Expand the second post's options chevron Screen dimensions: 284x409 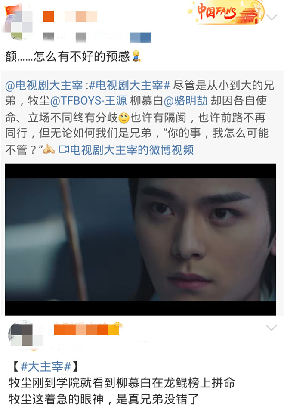point(271,328)
